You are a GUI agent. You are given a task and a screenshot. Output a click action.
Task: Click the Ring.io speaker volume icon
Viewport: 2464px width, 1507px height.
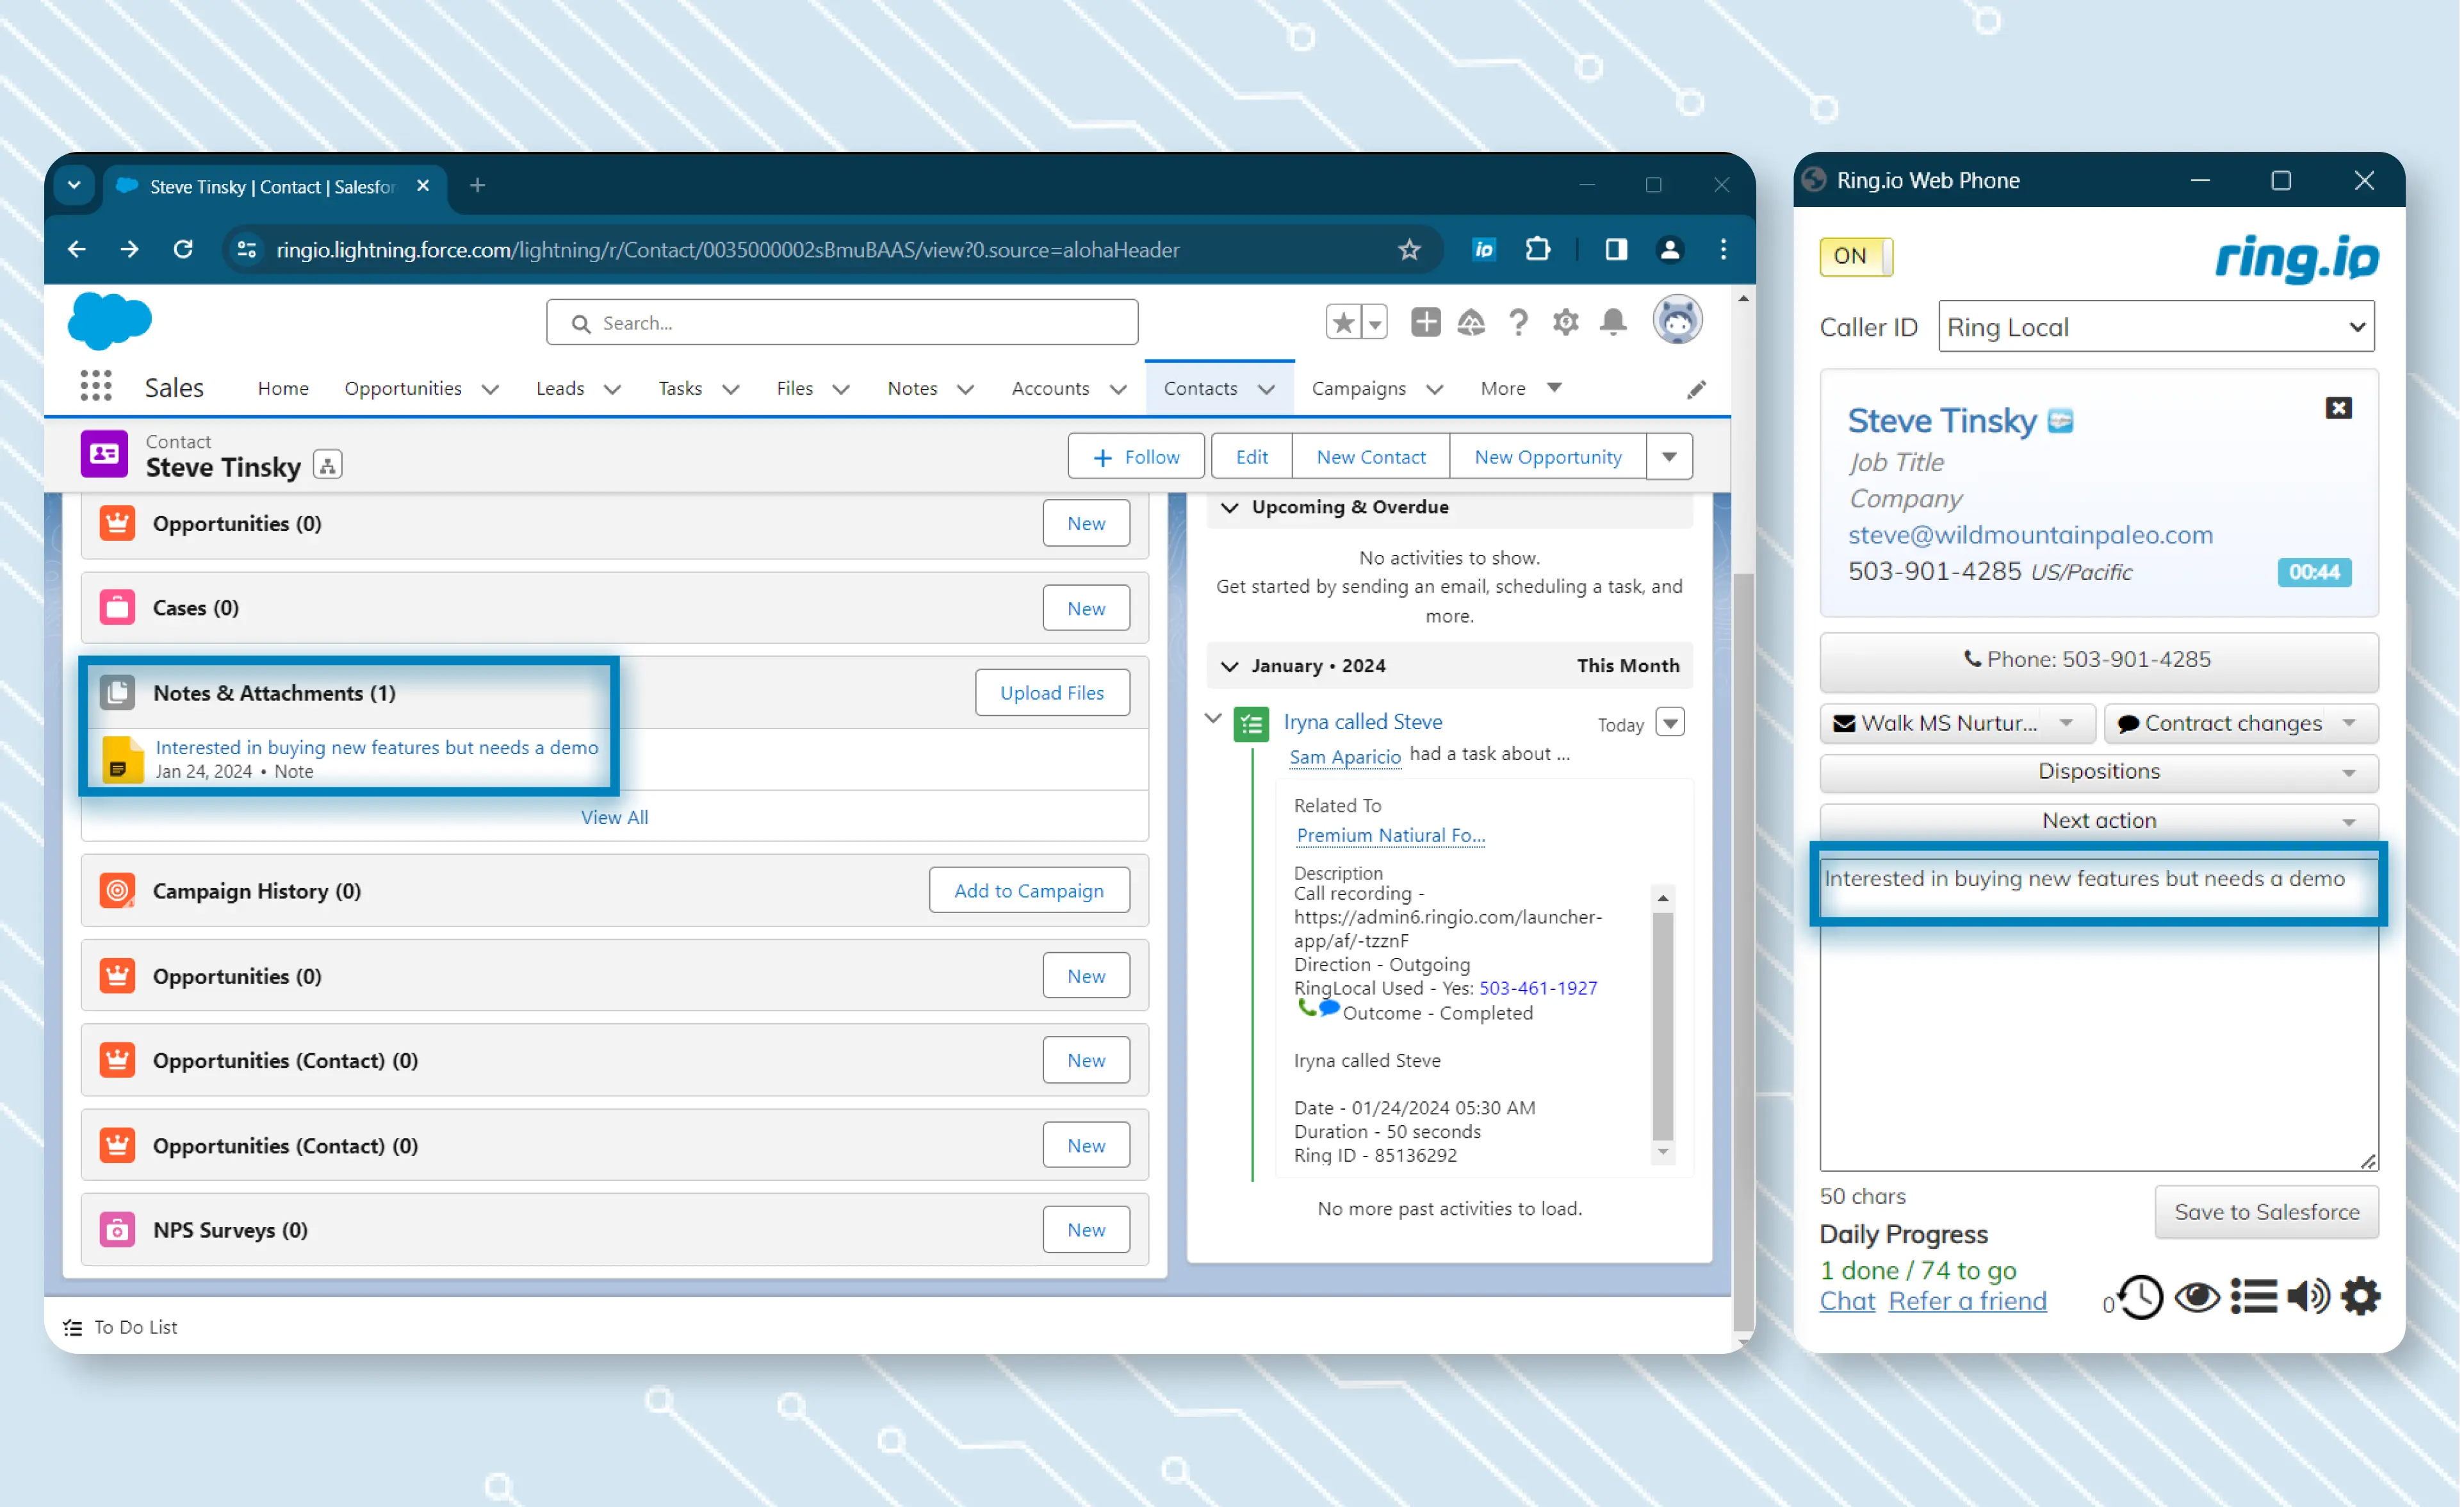click(x=2308, y=1296)
